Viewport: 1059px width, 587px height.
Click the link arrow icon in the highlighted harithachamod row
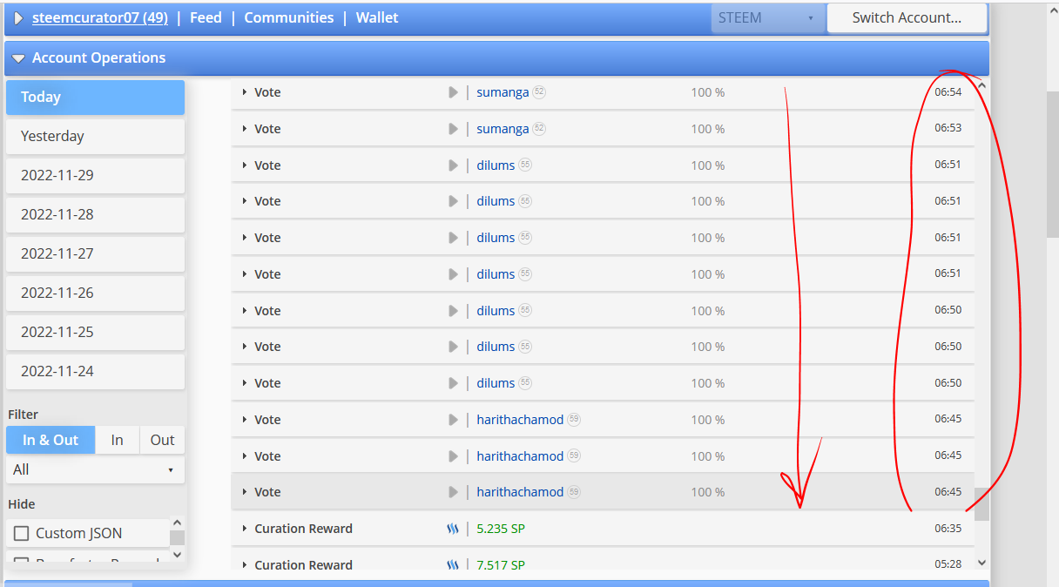[453, 492]
